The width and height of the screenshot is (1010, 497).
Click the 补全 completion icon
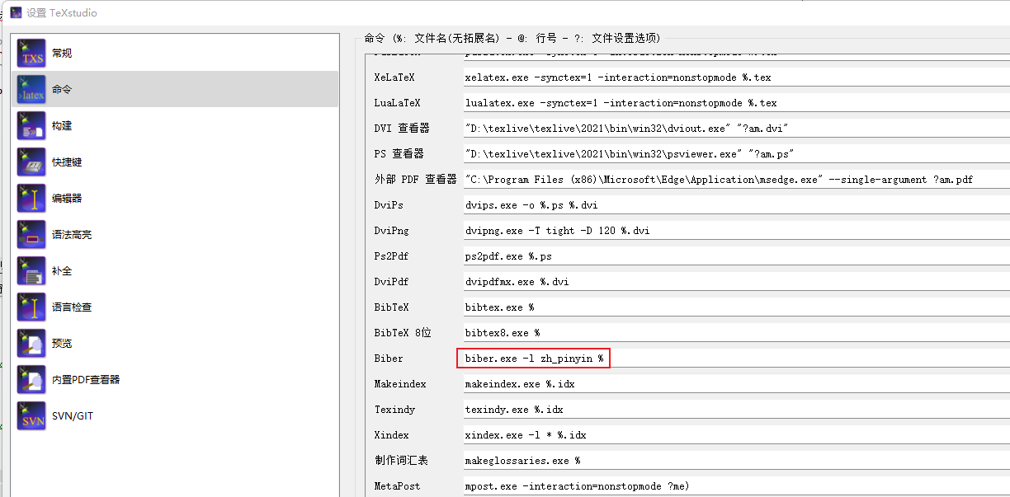point(32,270)
